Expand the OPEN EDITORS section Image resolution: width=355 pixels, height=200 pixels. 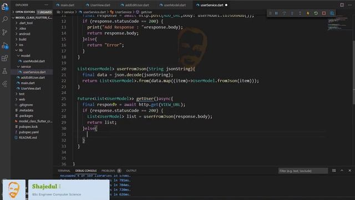tap(25, 12)
